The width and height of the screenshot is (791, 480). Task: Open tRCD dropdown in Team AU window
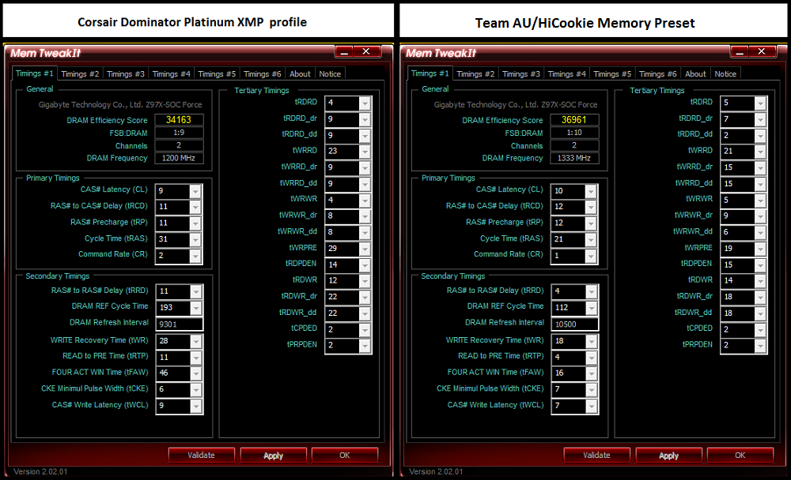591,207
